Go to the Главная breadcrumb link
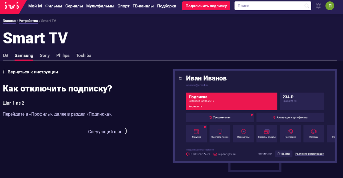Viewport: 343px width, 178px height. [x=9, y=21]
